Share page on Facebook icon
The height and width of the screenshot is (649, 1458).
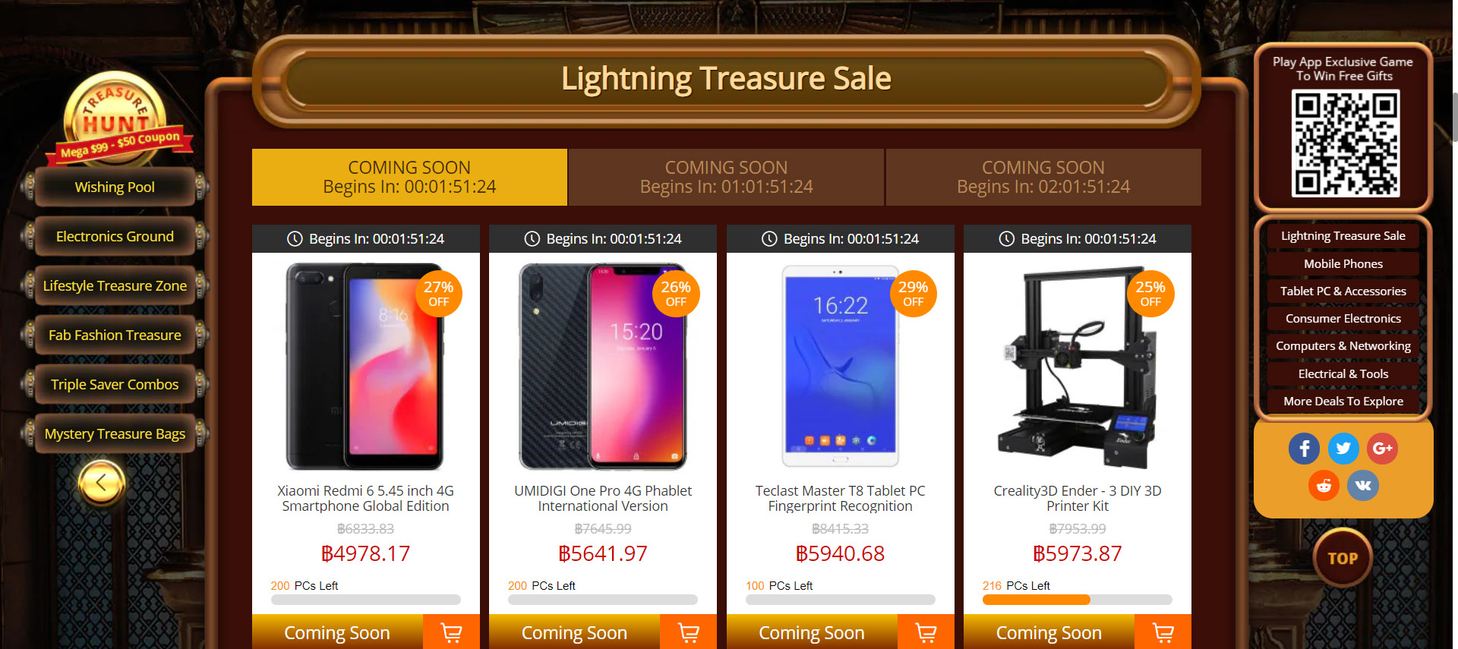pos(1304,449)
